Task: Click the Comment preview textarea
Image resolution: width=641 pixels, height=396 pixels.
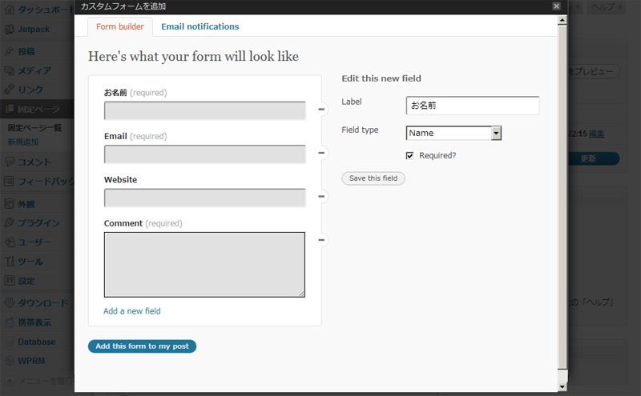Action: click(x=204, y=265)
